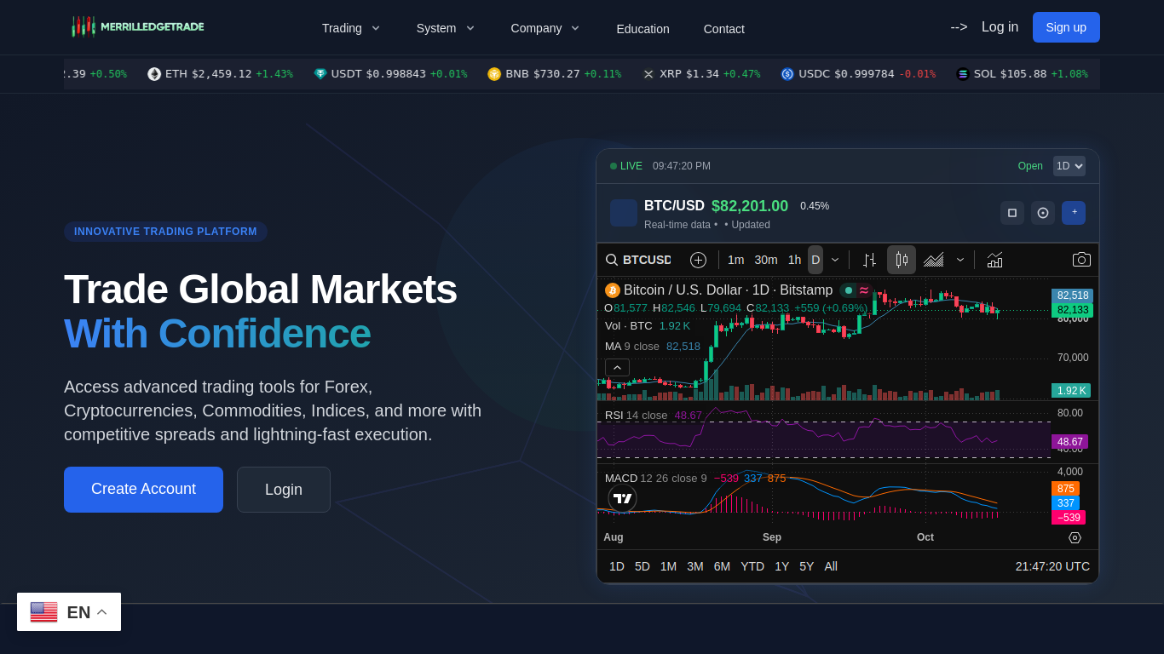Take a chart snapshot with the camera icon
The height and width of the screenshot is (654, 1164).
[x=1081, y=260]
